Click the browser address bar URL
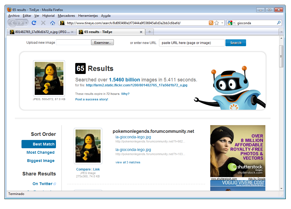This screenshot has width=291, height=209. tap(124, 23)
